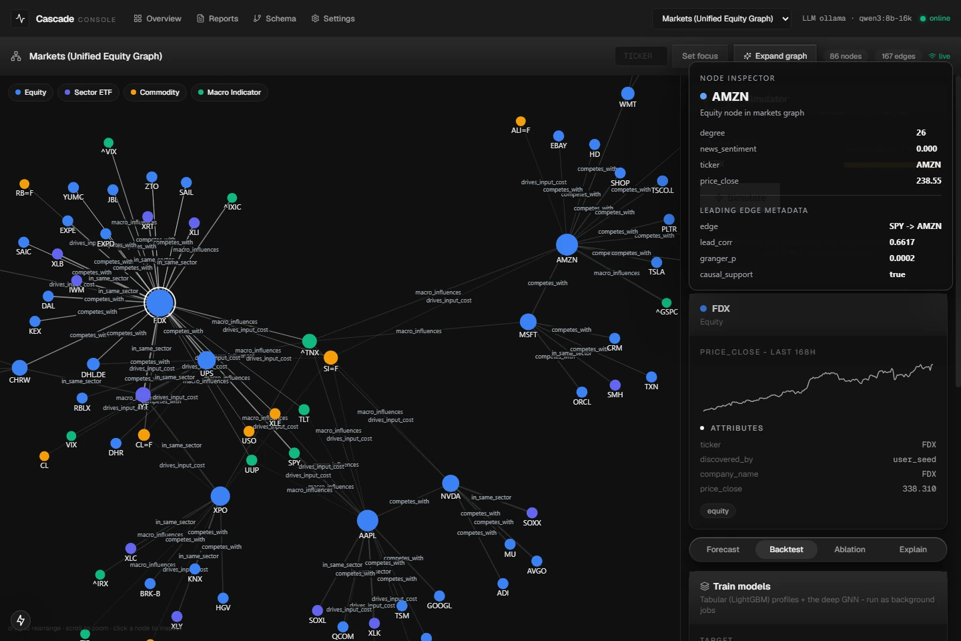Select the SI=F commodity node
The image size is (961, 641).
pos(330,358)
